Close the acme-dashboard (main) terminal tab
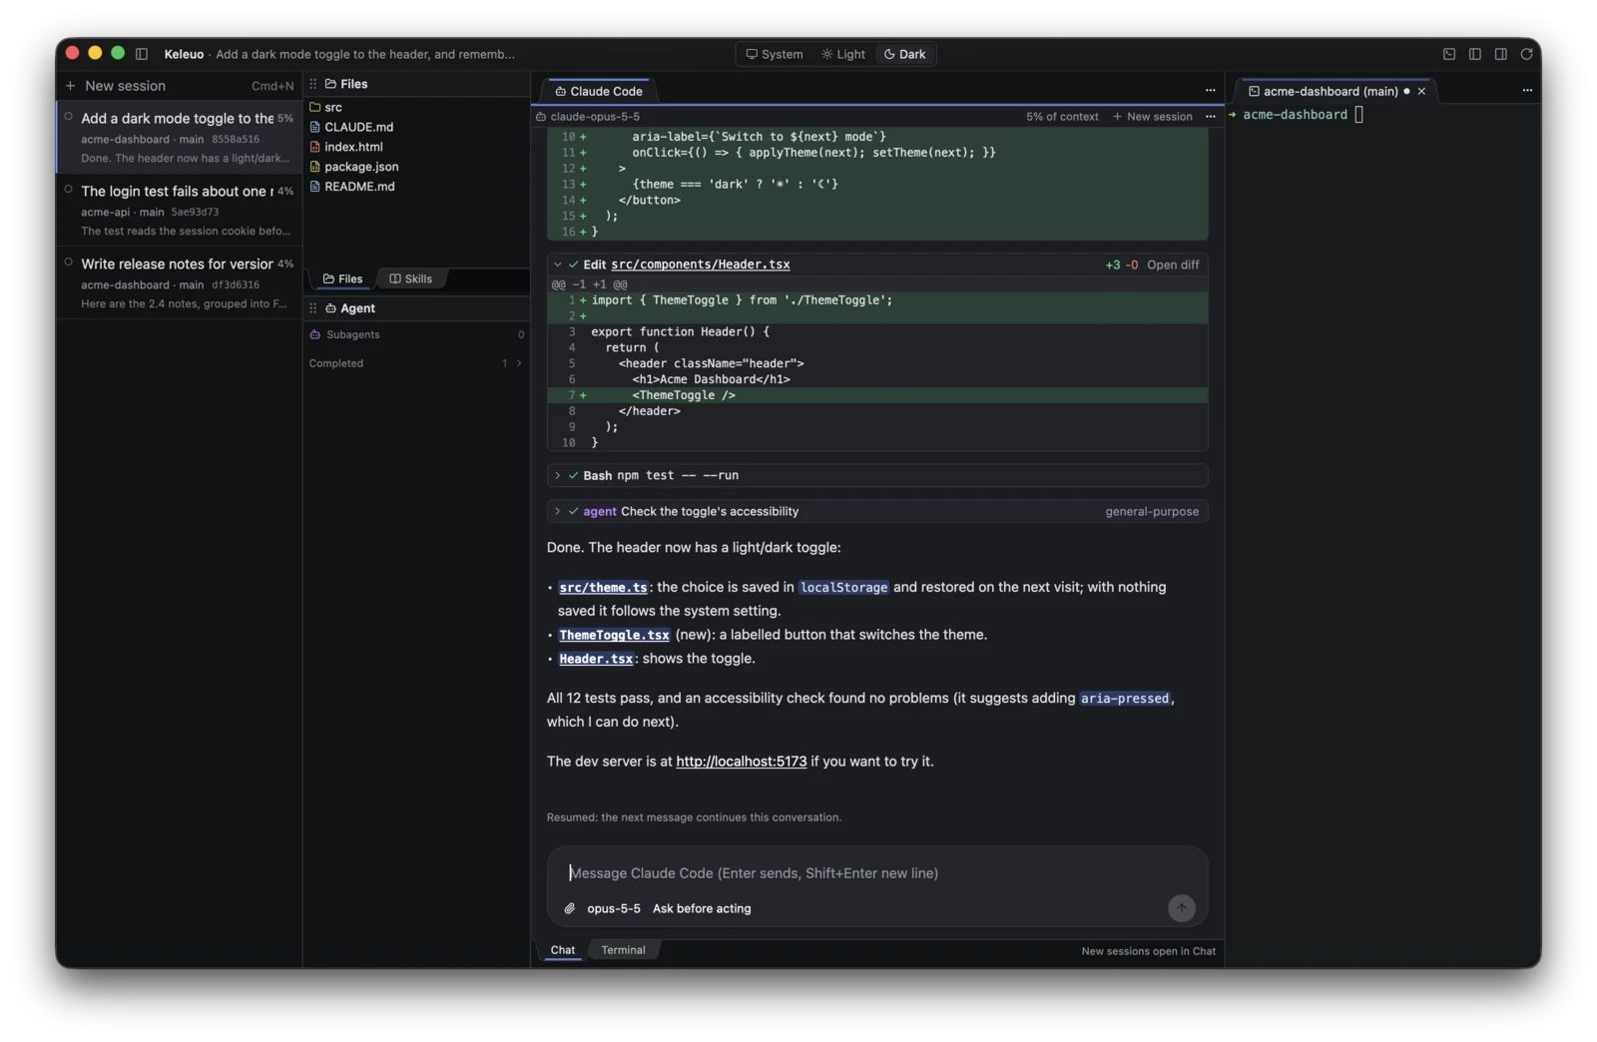This screenshot has width=1597, height=1042. point(1421,91)
